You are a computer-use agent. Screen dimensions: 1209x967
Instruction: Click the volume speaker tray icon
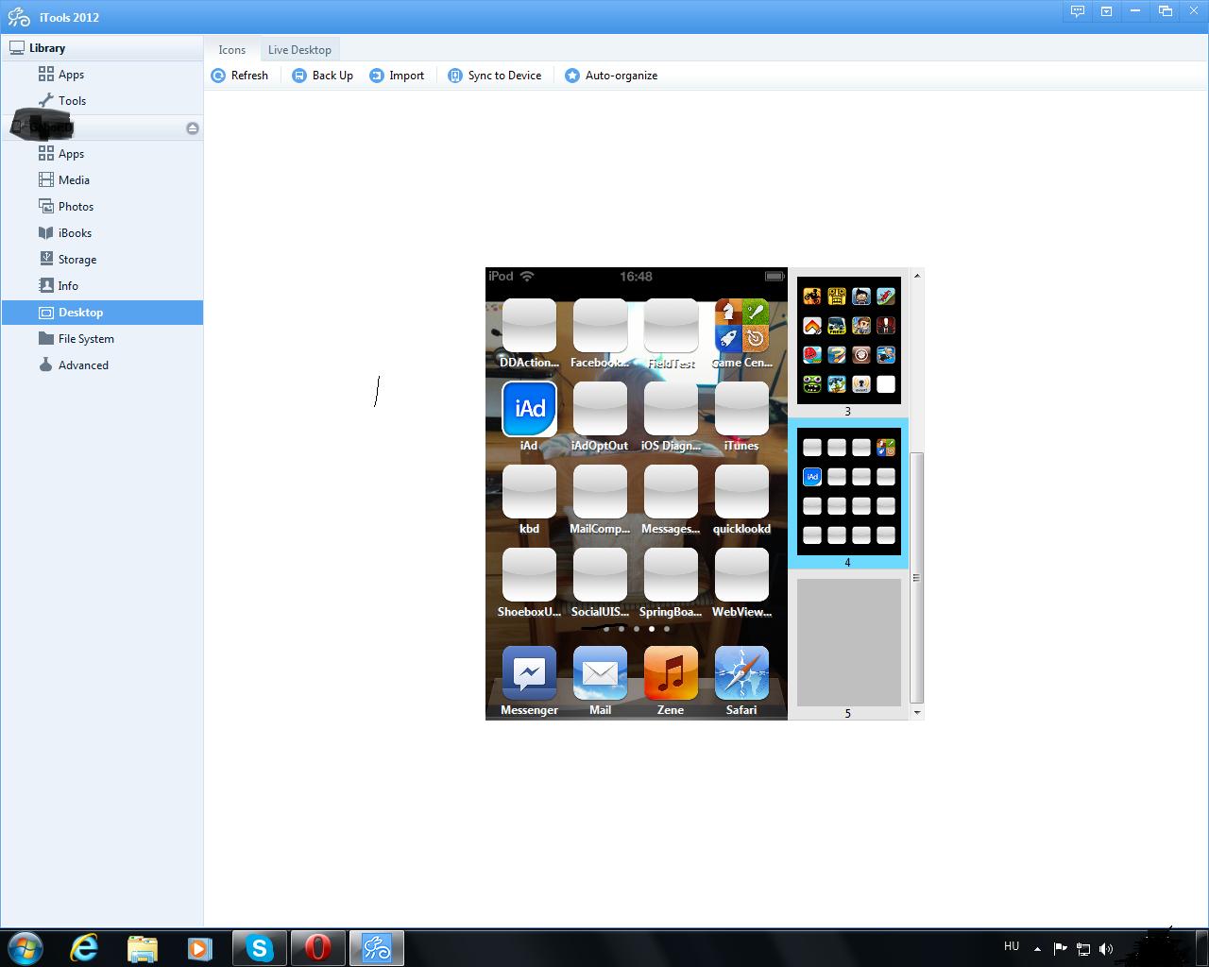1106,949
